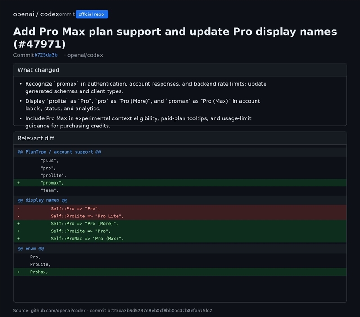The image size is (360, 317).
Task: Click the Source footer with full commit hash
Action: (x=113, y=310)
